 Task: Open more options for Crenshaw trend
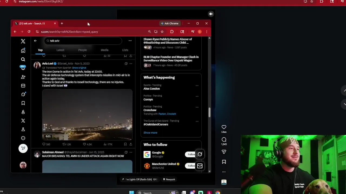[x=197, y=107]
